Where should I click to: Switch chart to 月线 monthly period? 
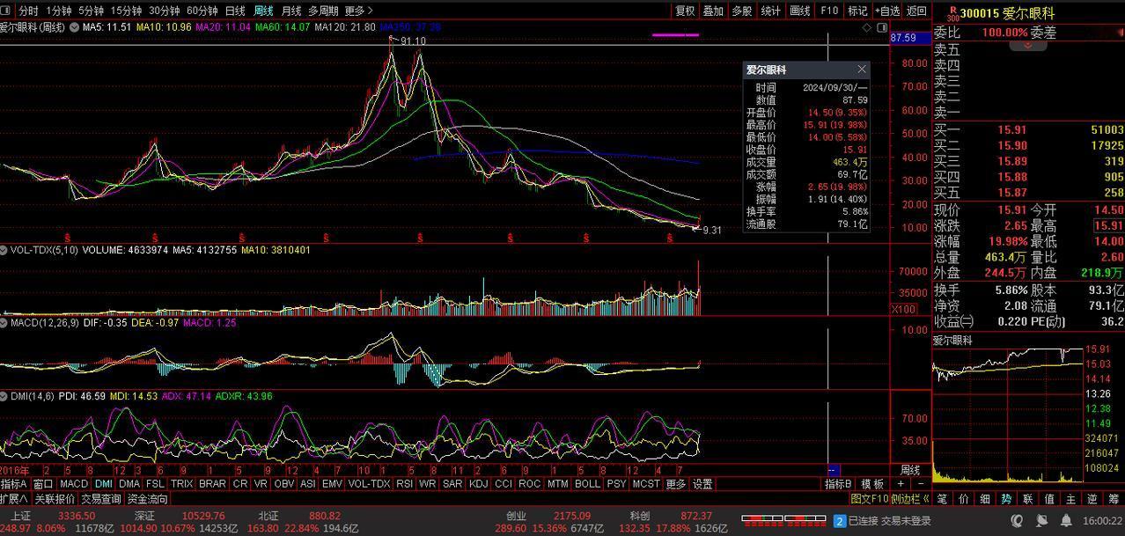coord(291,11)
